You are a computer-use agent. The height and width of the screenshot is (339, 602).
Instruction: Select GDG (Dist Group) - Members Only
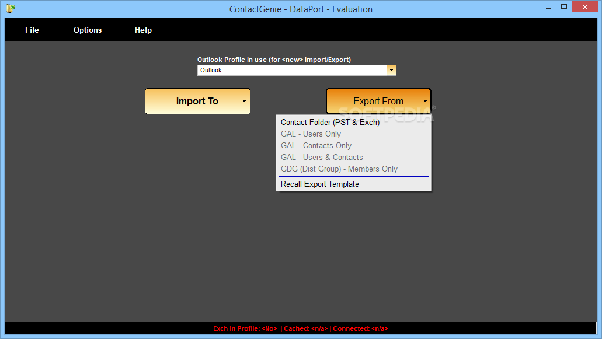(x=353, y=169)
